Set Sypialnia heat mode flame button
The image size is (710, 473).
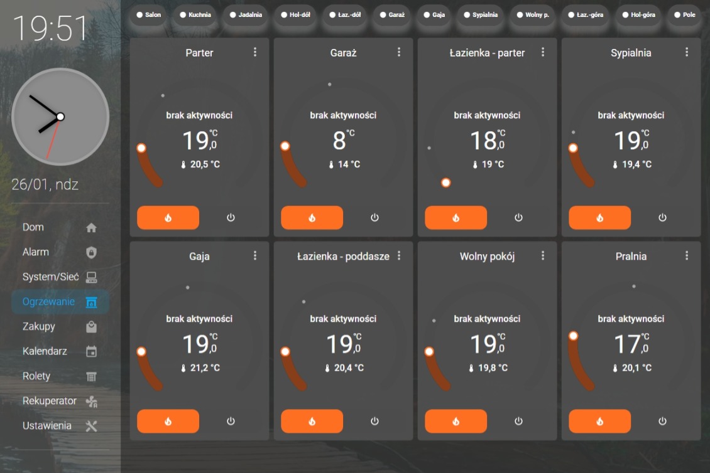tap(600, 218)
